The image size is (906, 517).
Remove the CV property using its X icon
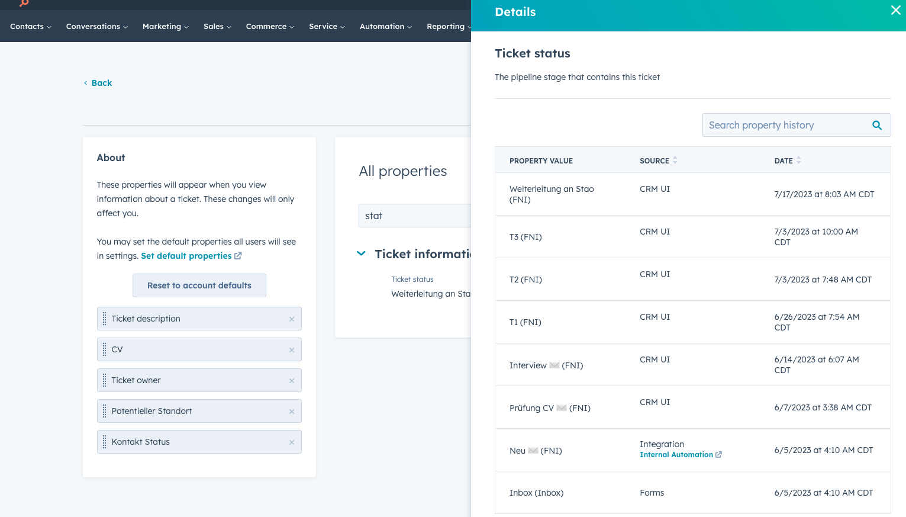pyautogui.click(x=291, y=350)
